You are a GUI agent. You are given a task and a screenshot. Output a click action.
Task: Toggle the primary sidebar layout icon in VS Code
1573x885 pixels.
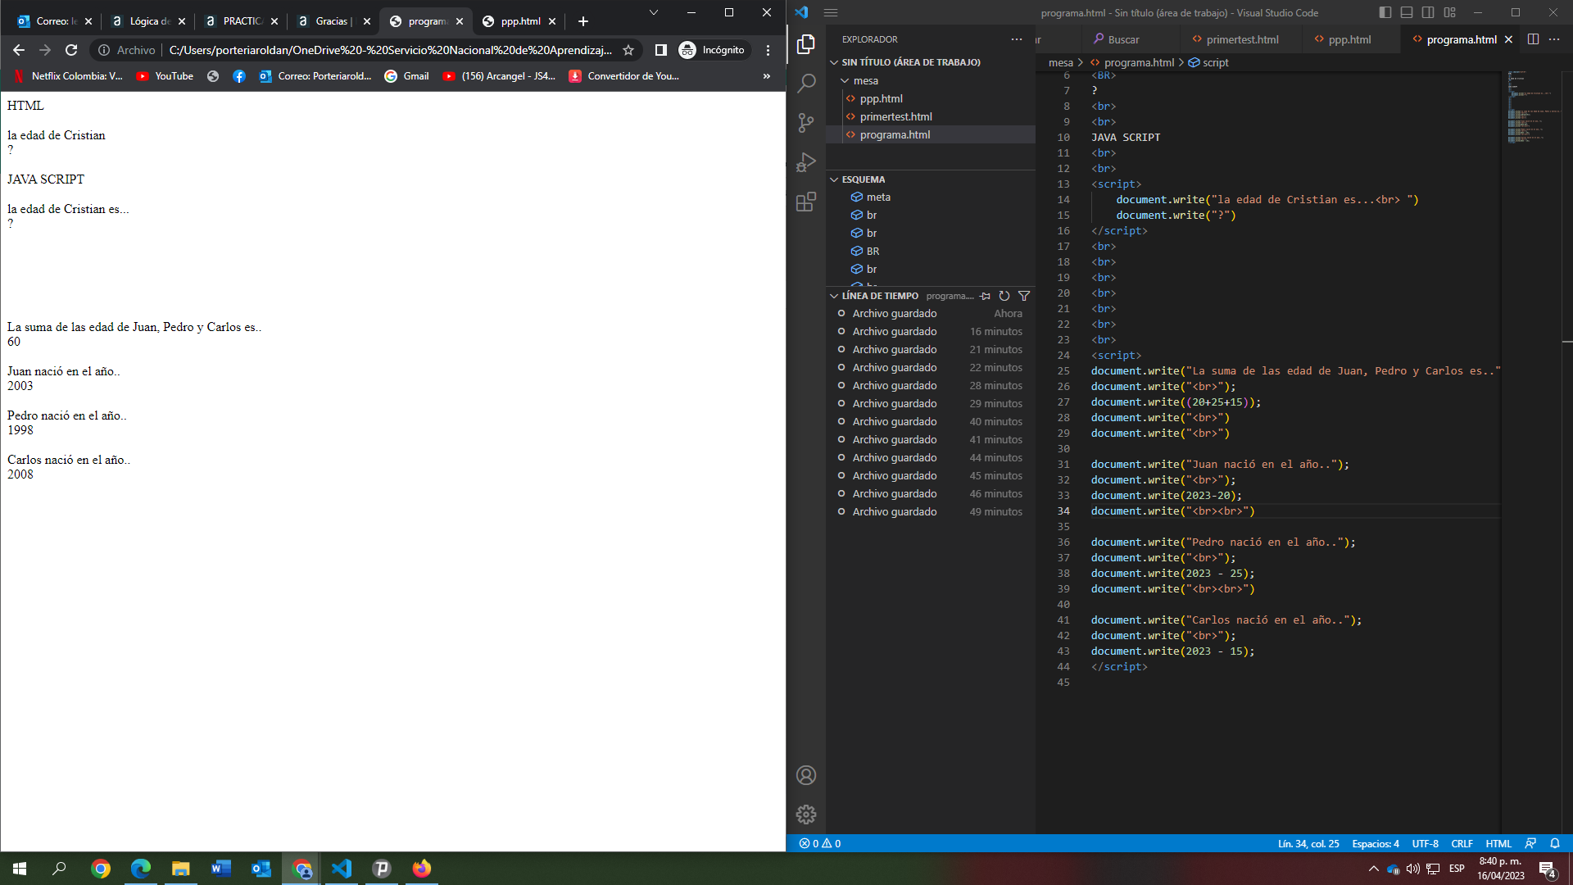coord(1385,12)
